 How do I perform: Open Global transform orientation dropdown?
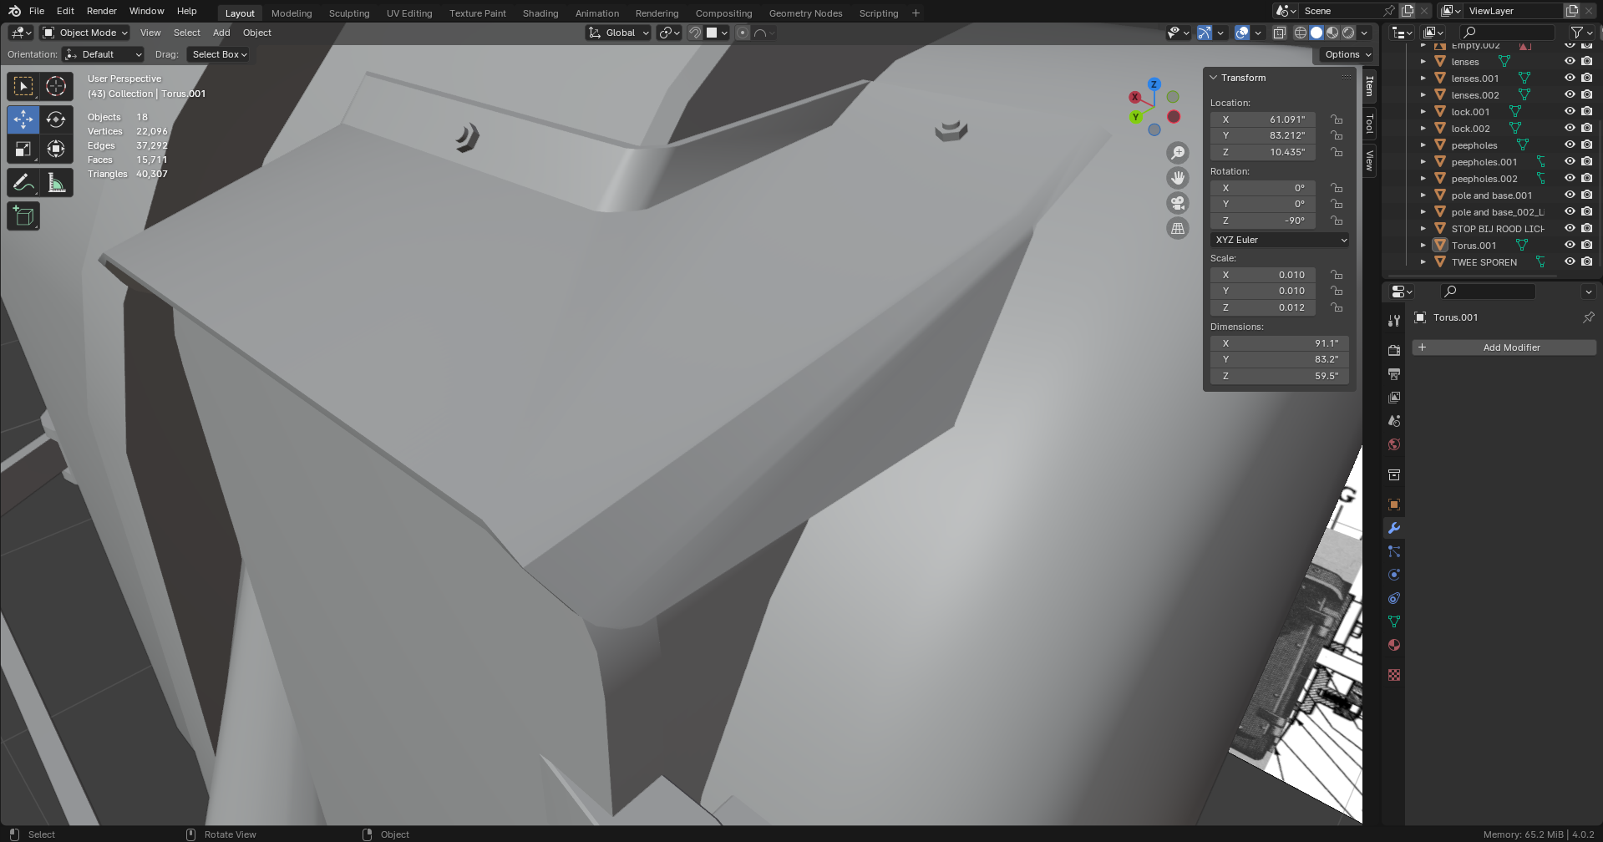(618, 33)
